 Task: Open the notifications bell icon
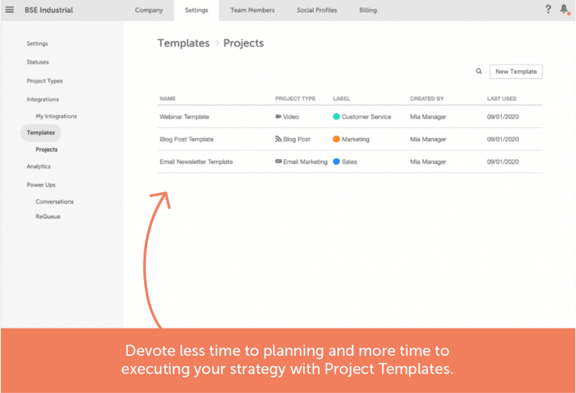564,9
